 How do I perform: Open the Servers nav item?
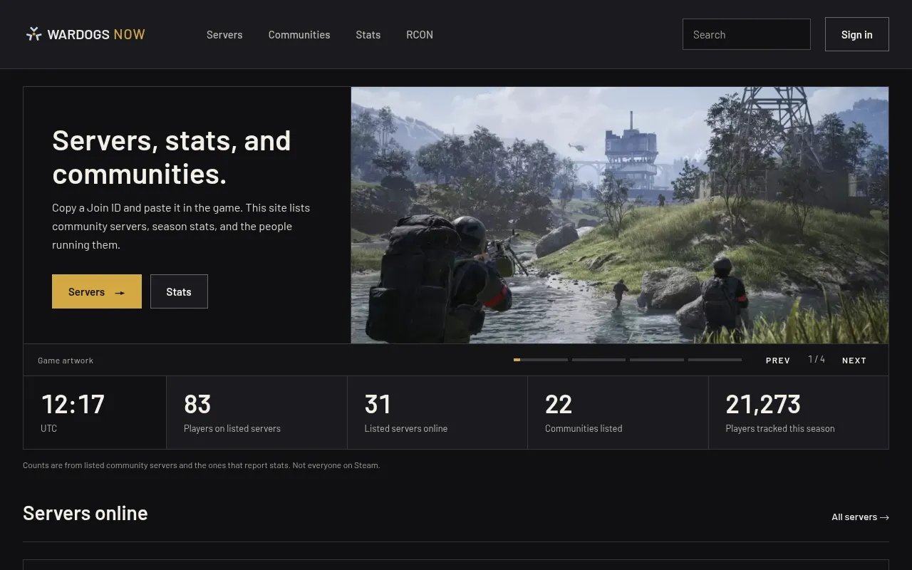coord(224,34)
